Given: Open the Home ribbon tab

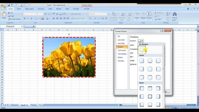Looking at the screenshot, I should 11,9.
